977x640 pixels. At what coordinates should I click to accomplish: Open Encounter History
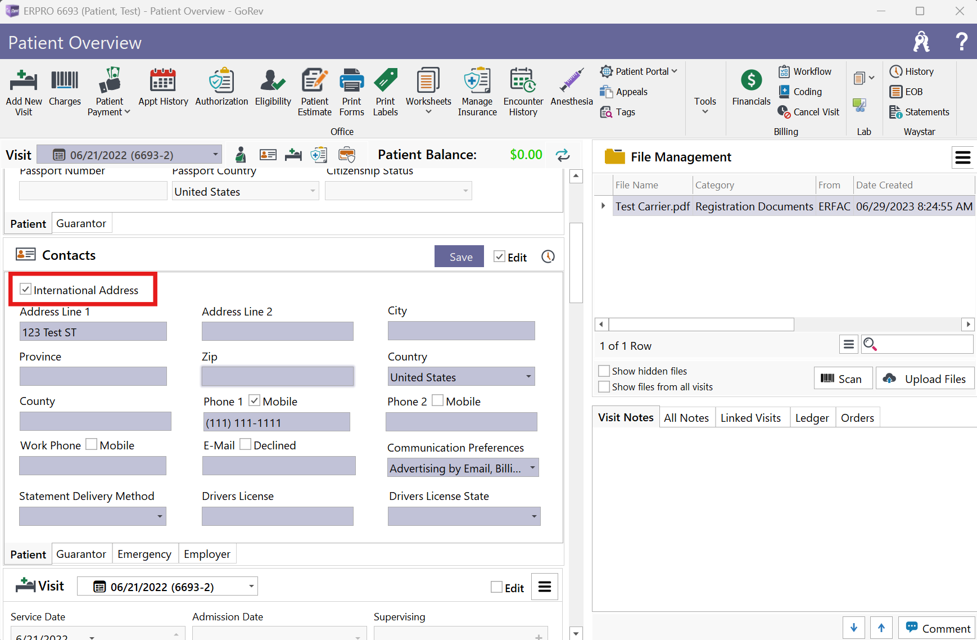[523, 92]
